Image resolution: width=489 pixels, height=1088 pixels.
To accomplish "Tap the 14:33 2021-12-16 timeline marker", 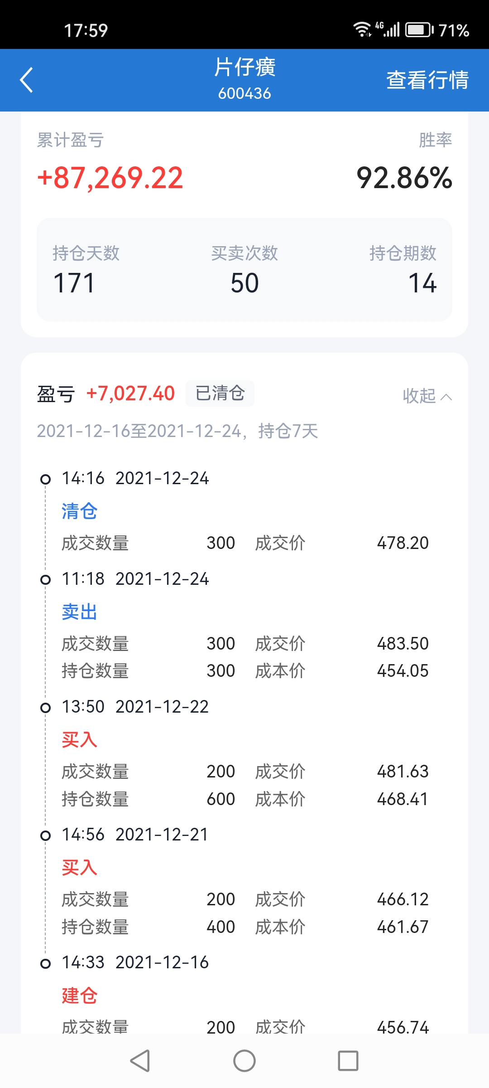I will (x=45, y=963).
